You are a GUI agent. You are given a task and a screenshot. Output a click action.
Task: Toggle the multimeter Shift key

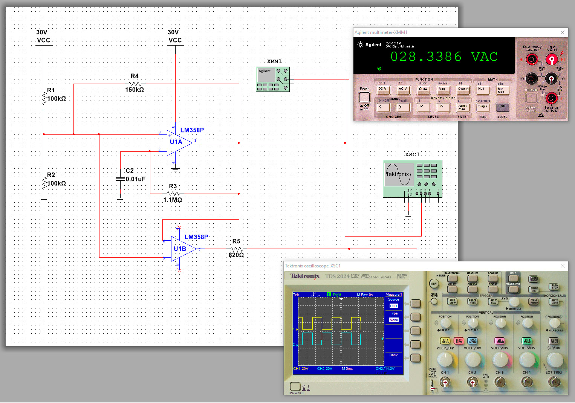click(502, 107)
